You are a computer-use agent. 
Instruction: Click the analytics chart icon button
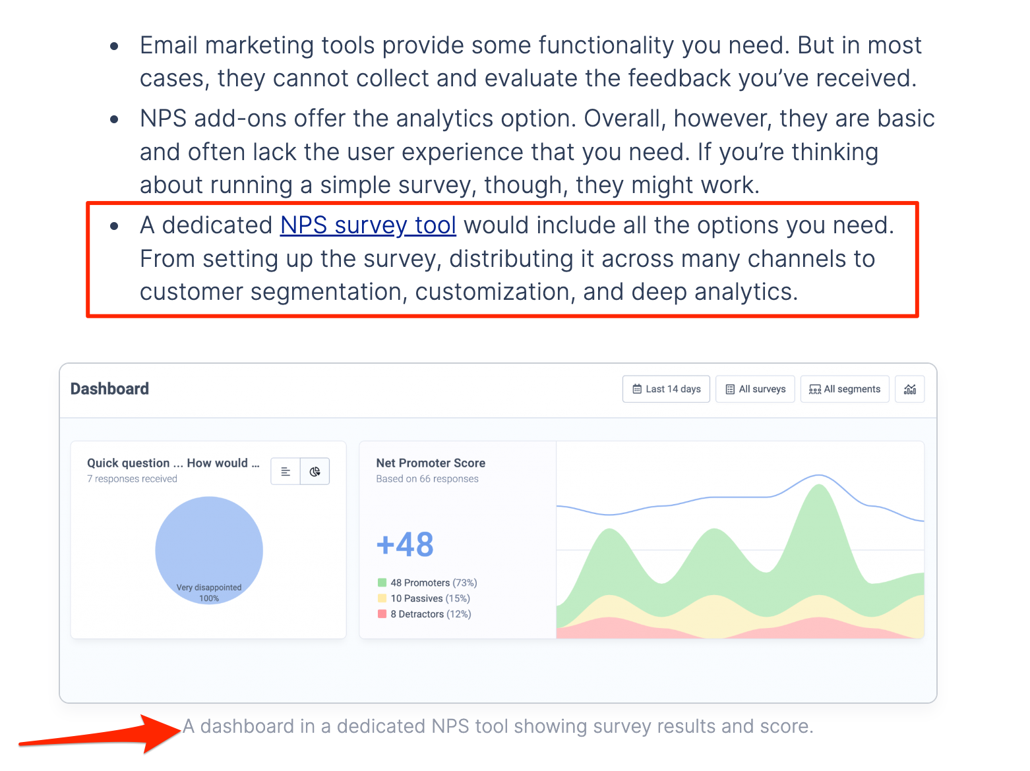[909, 389]
